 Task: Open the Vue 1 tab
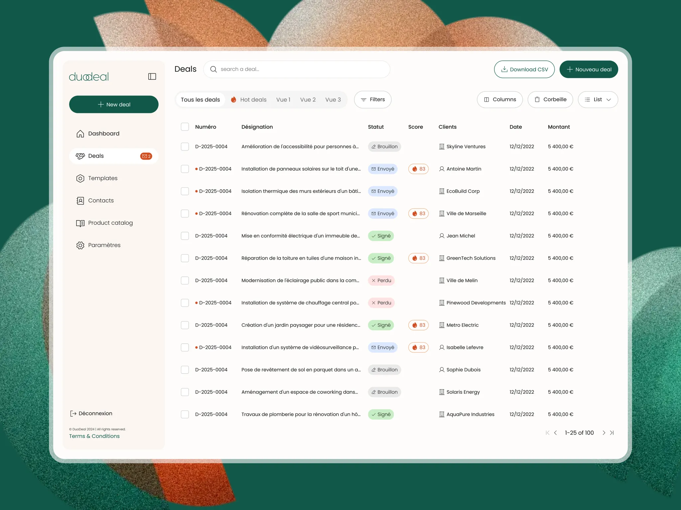283,100
